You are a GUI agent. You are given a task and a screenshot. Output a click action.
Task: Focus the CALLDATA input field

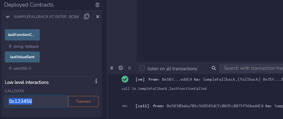coord(36,101)
